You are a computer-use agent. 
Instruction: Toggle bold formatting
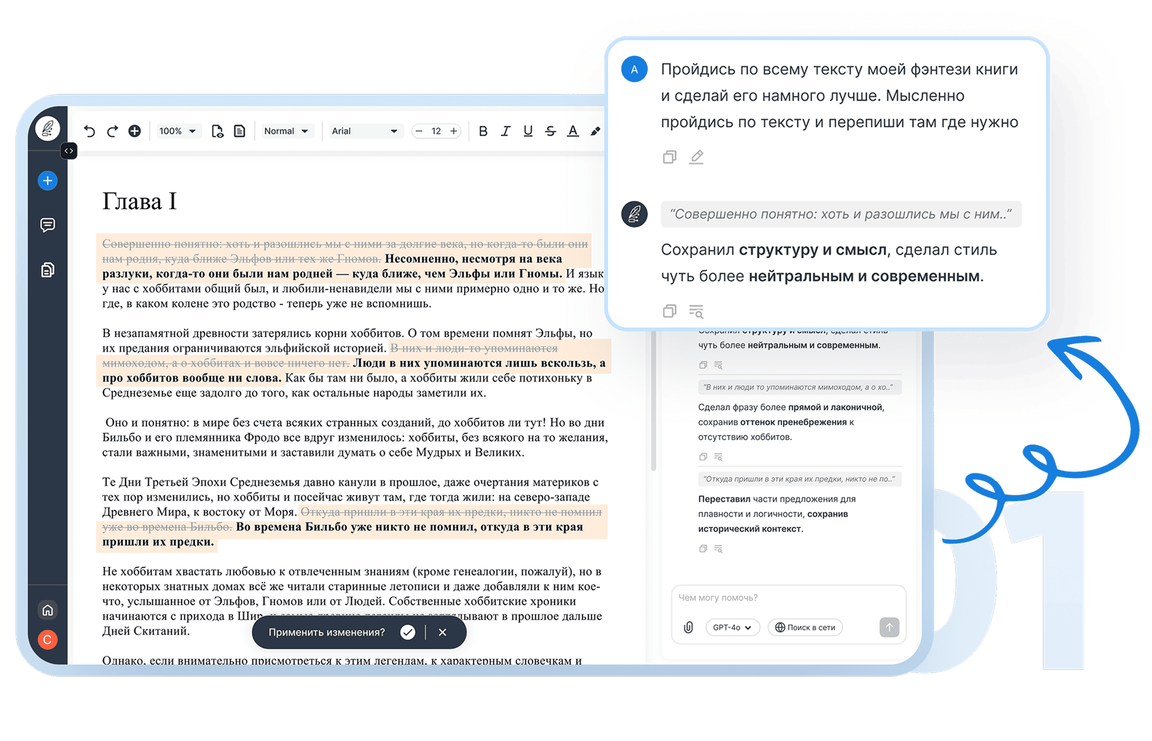(x=483, y=131)
